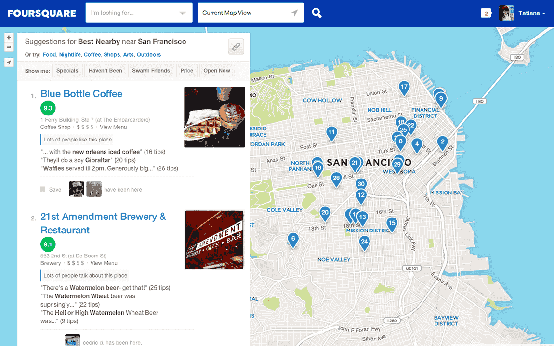The image size is (554, 346).
Task: Zoom in the map with plus button
Action: (x=9, y=38)
